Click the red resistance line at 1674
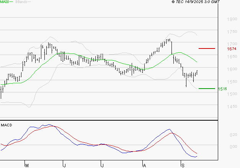 coord(207,48)
